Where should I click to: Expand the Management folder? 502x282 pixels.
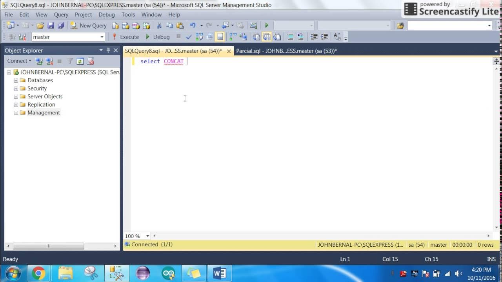(16, 113)
